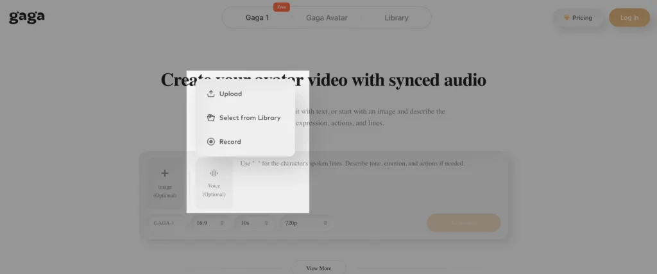Click the red Free badge

(281, 7)
